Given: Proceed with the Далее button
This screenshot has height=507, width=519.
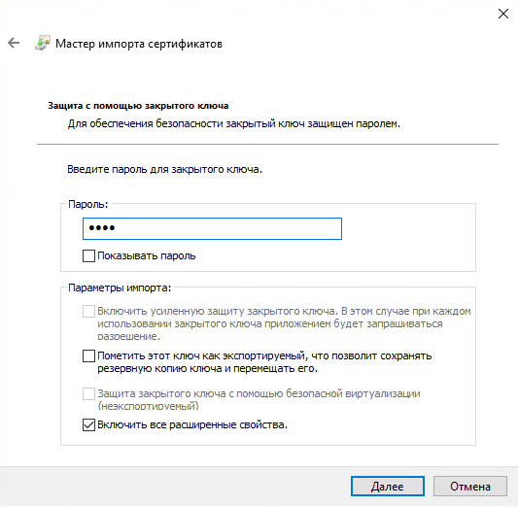Looking at the screenshot, I should pyautogui.click(x=388, y=487).
